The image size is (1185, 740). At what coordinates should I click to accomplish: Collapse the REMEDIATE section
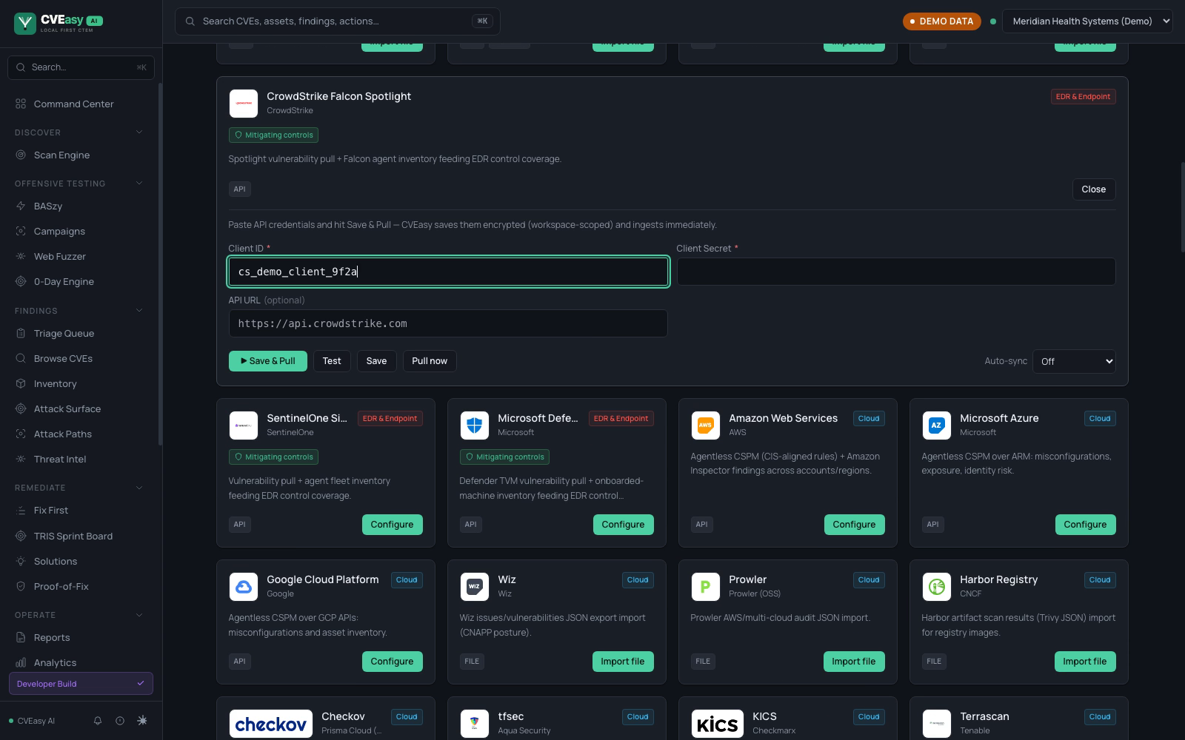[x=139, y=488]
